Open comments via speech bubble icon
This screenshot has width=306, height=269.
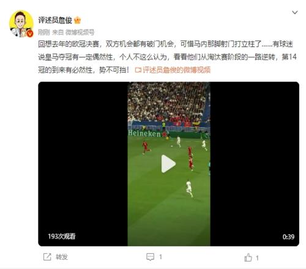tap(151, 257)
